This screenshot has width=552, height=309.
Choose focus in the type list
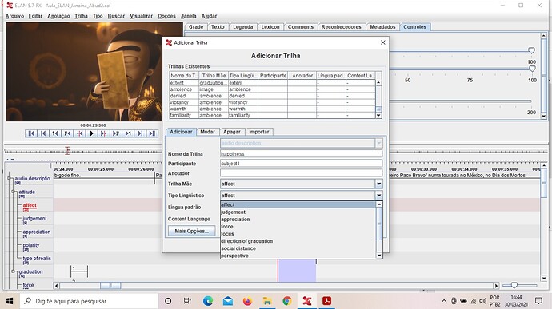coord(298,234)
